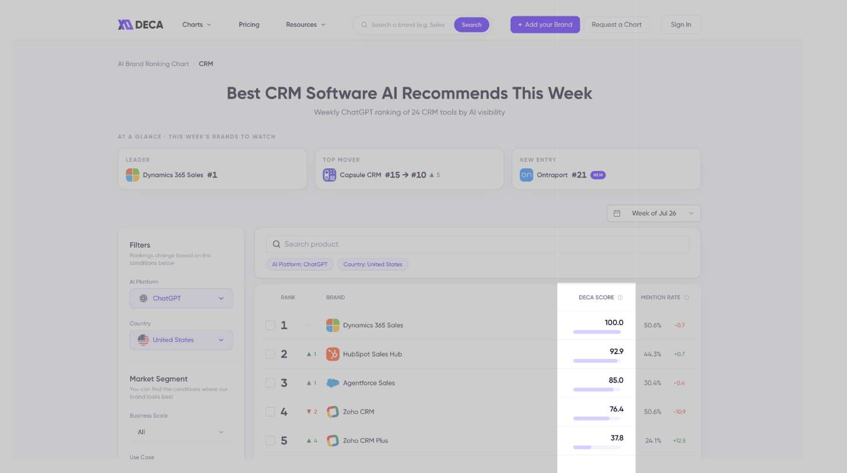847x473 pixels.
Task: Click the 100.0 DECA score value
Action: [614, 323]
